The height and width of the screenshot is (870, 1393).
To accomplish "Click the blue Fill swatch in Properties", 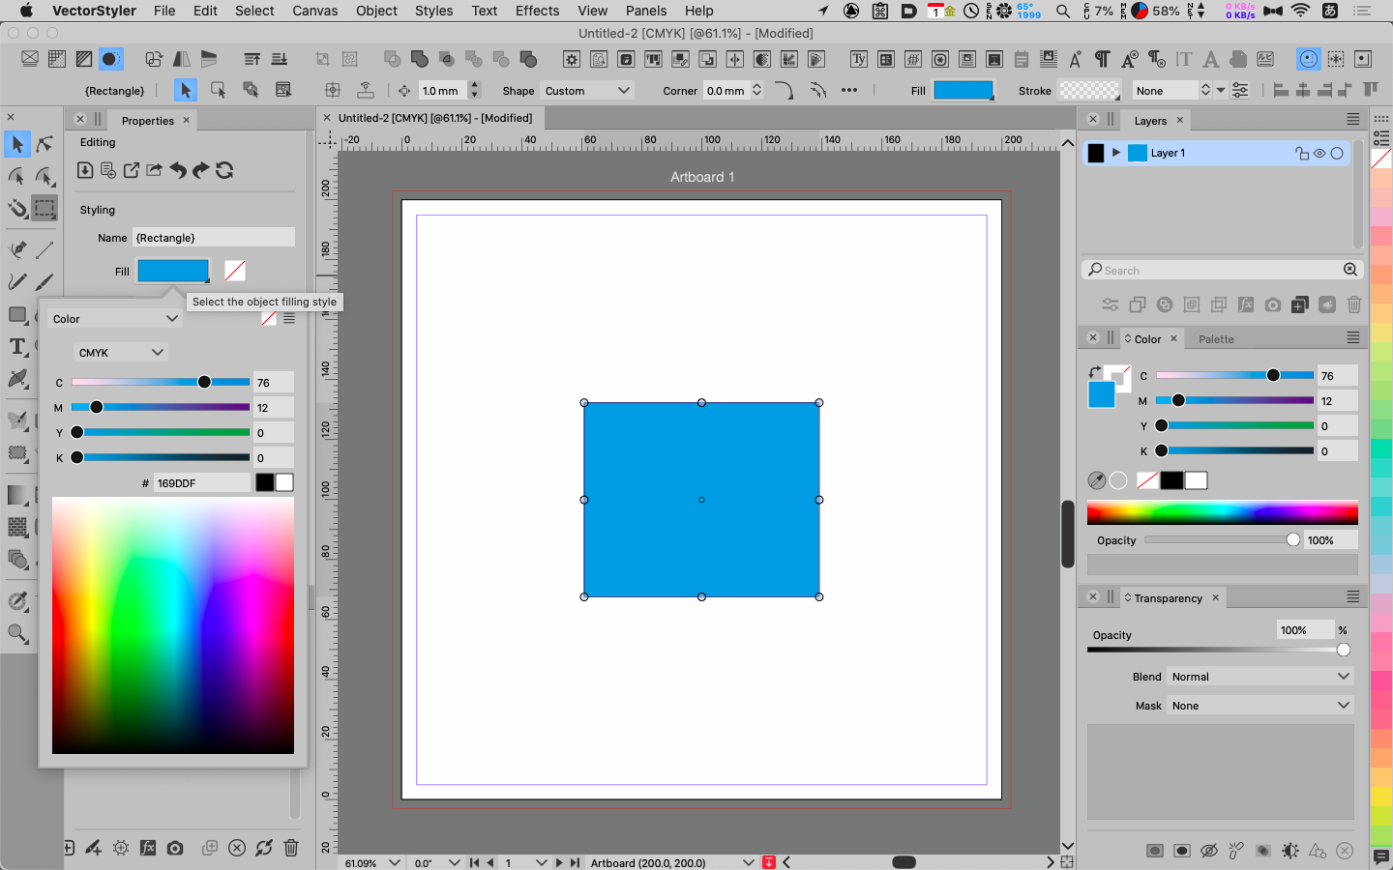I will (x=173, y=272).
